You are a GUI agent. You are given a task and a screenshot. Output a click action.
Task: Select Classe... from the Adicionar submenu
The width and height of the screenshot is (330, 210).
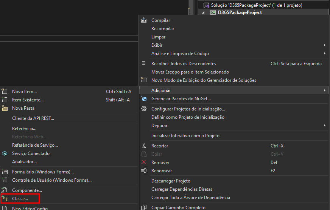pos(20,198)
